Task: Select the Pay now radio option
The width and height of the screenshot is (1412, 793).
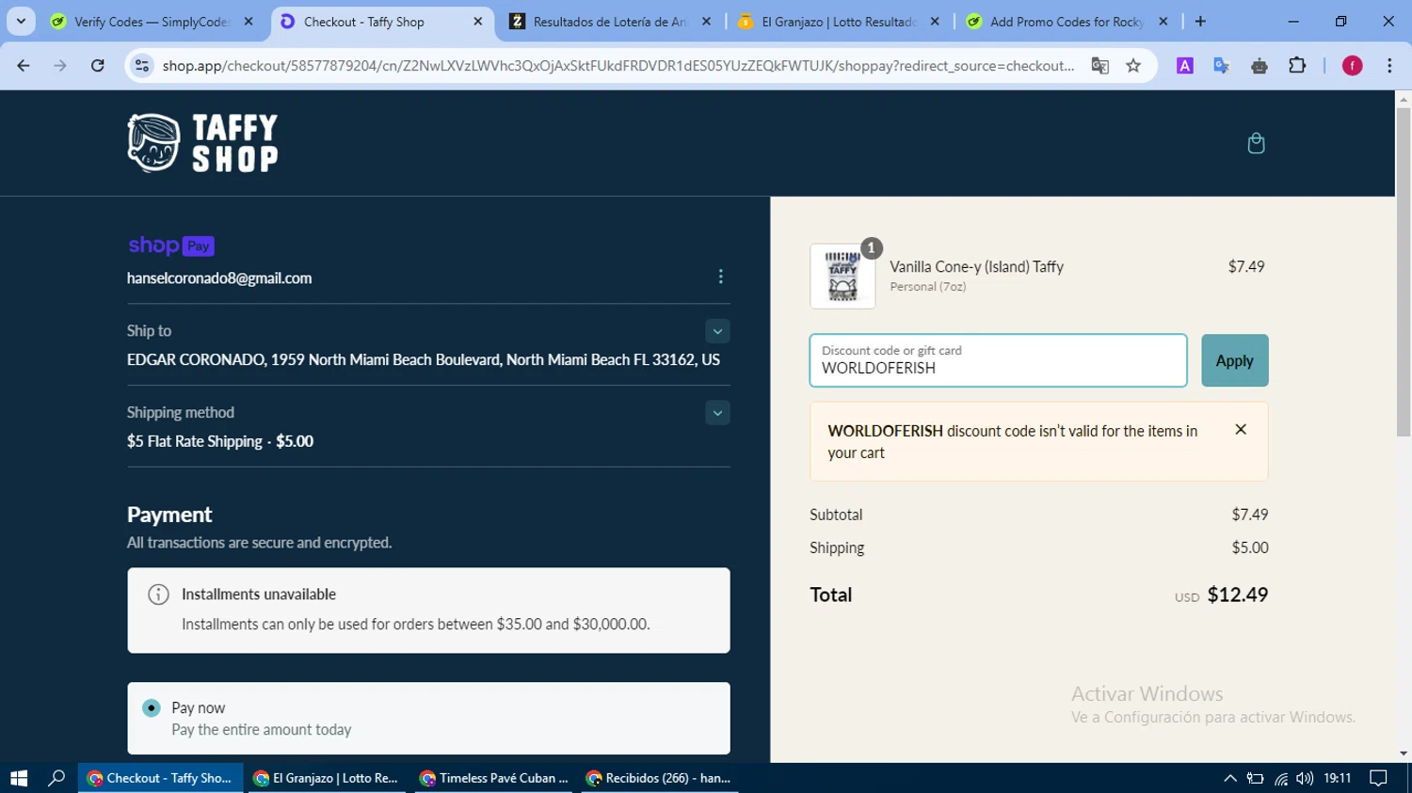Action: click(152, 707)
